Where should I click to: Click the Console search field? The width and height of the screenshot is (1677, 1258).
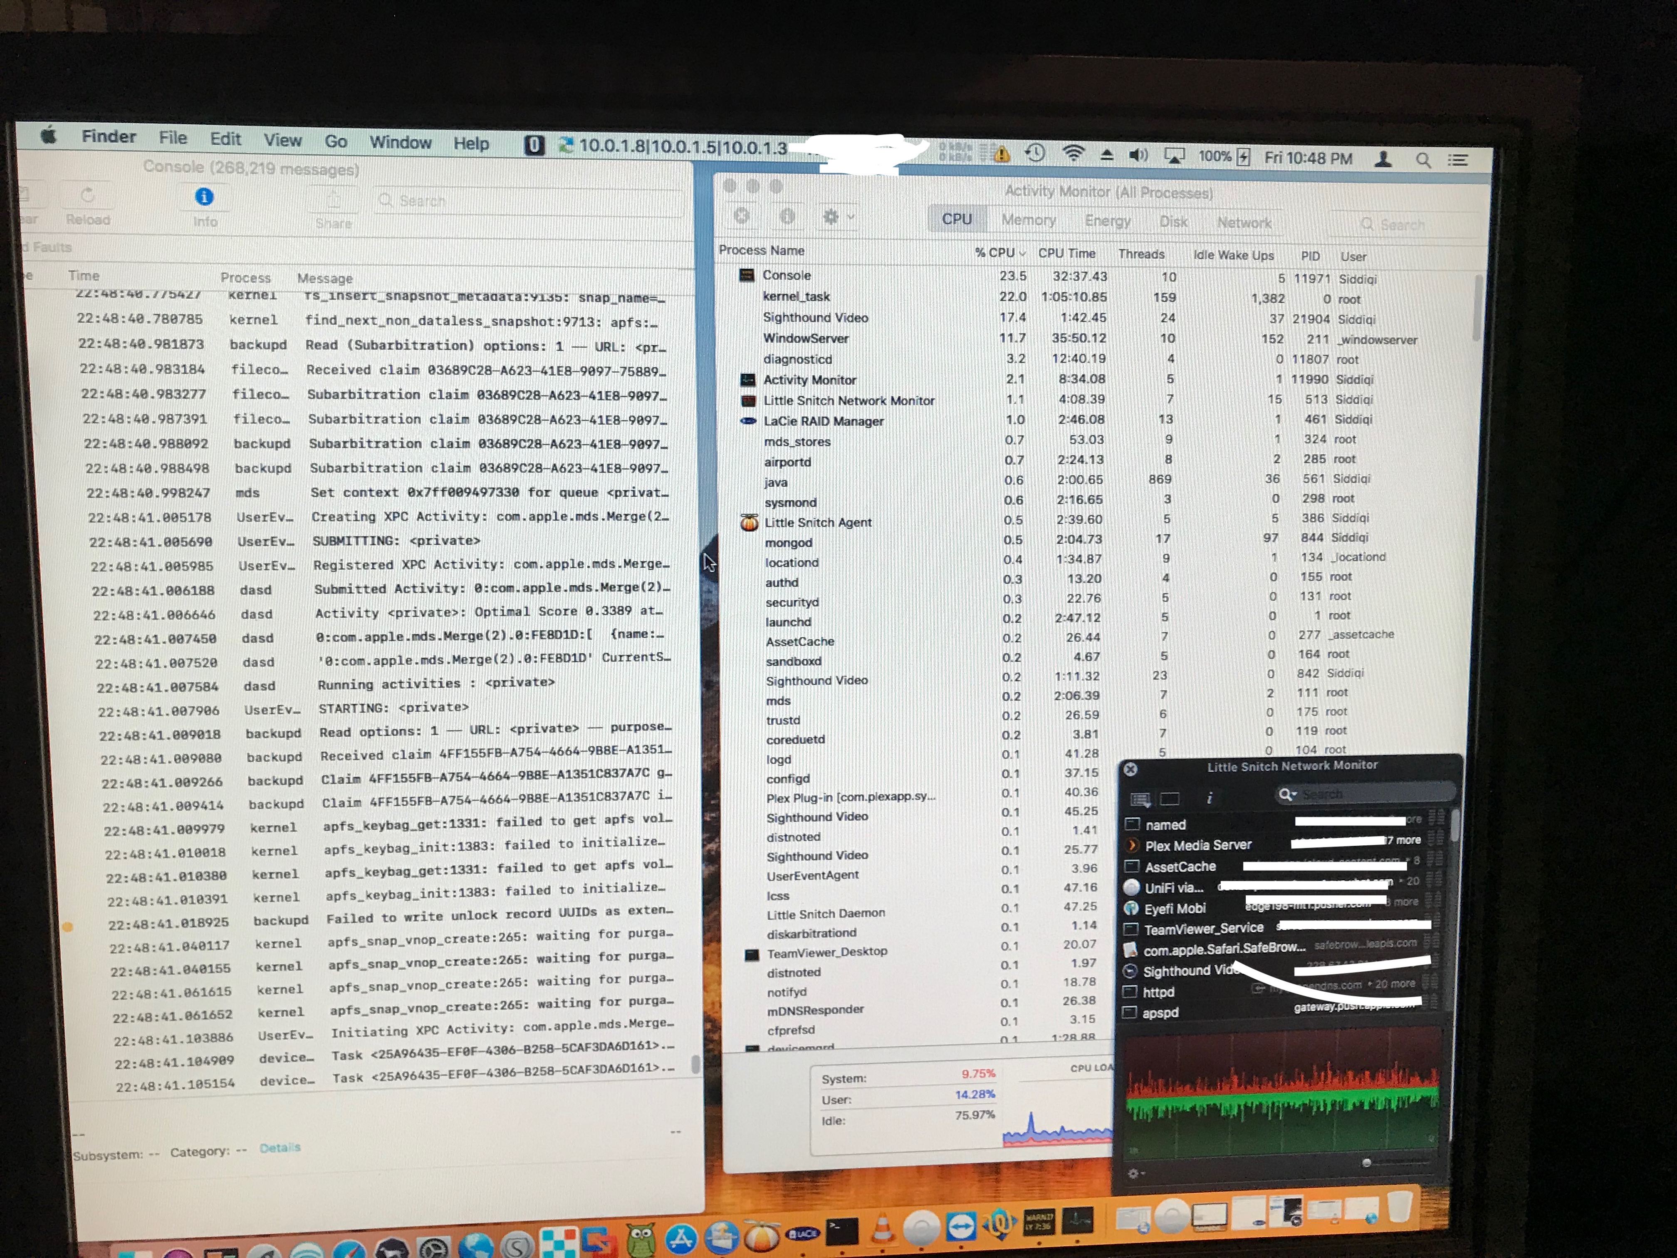coord(530,202)
